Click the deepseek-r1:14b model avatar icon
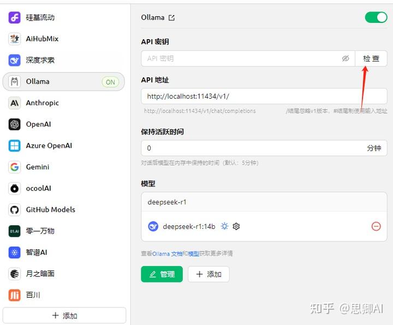The image size is (393, 325). click(153, 226)
